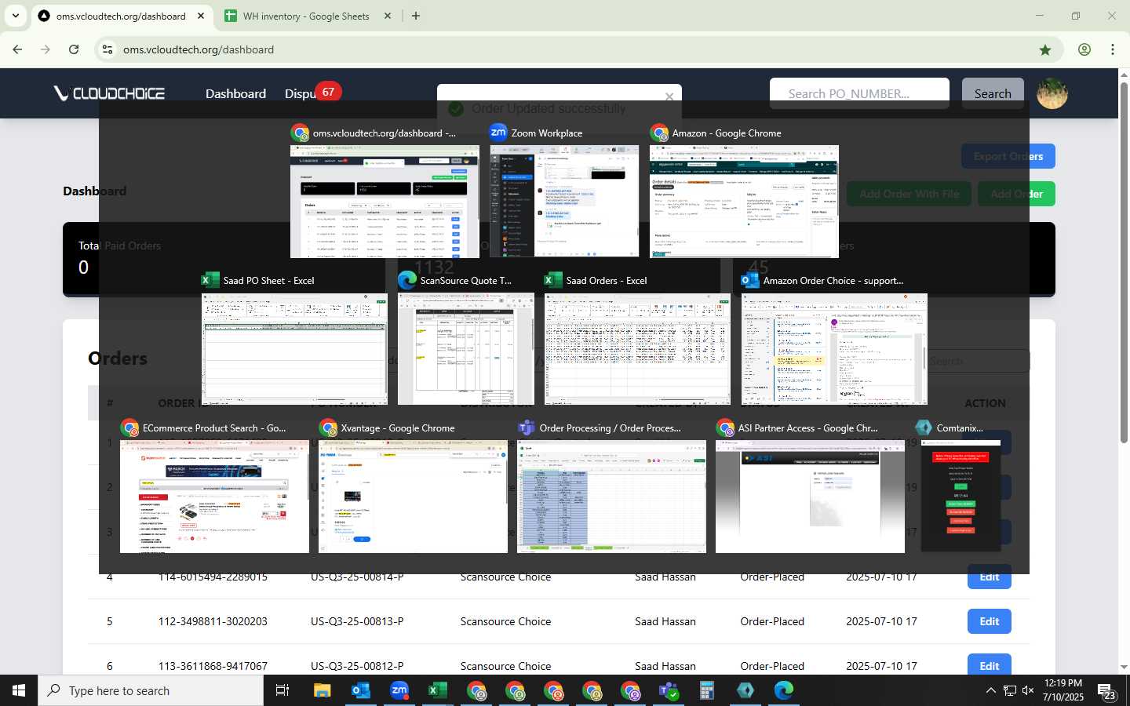The image size is (1130, 706).
Task: Switch to ECommerce Product Search Chrome window
Action: point(214,496)
